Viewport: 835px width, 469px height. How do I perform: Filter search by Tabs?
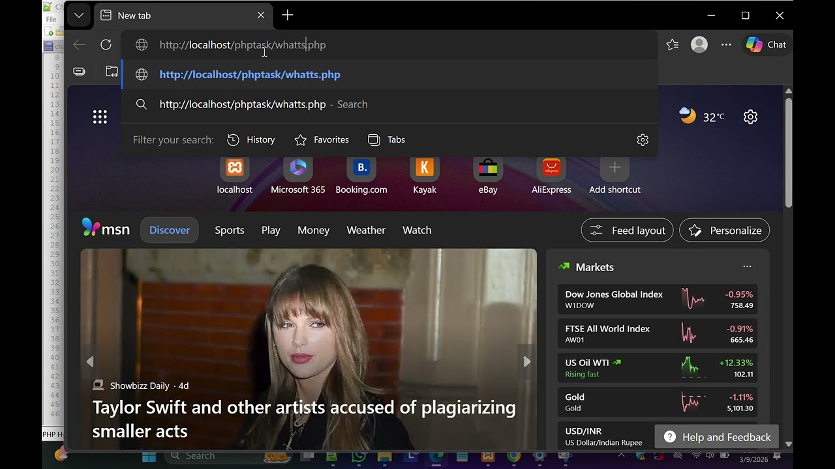click(x=386, y=139)
